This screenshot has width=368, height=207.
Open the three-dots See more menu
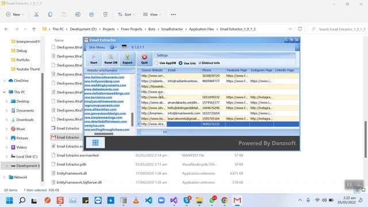(x=173, y=14)
